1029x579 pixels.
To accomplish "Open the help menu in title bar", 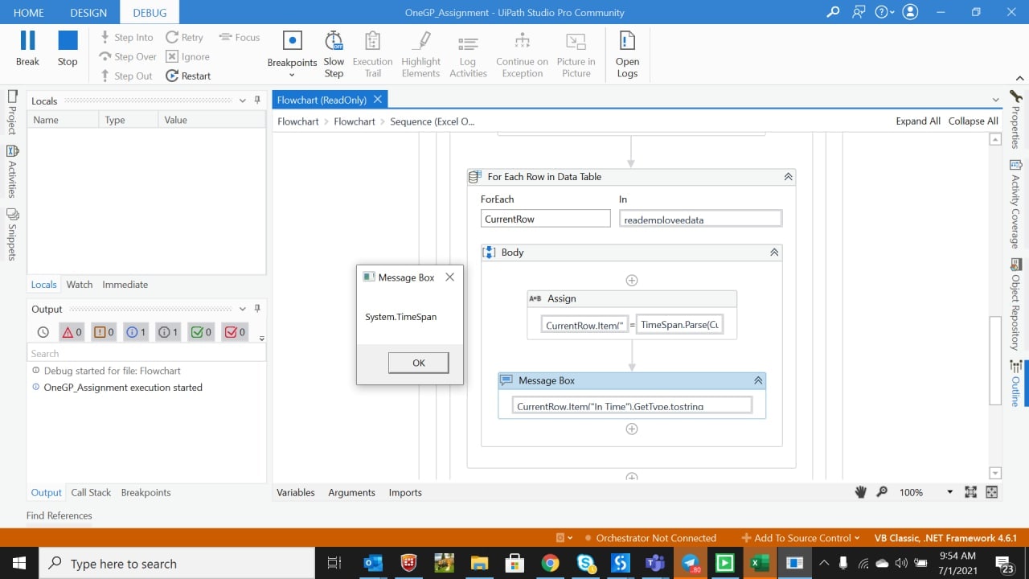I will coord(884,12).
